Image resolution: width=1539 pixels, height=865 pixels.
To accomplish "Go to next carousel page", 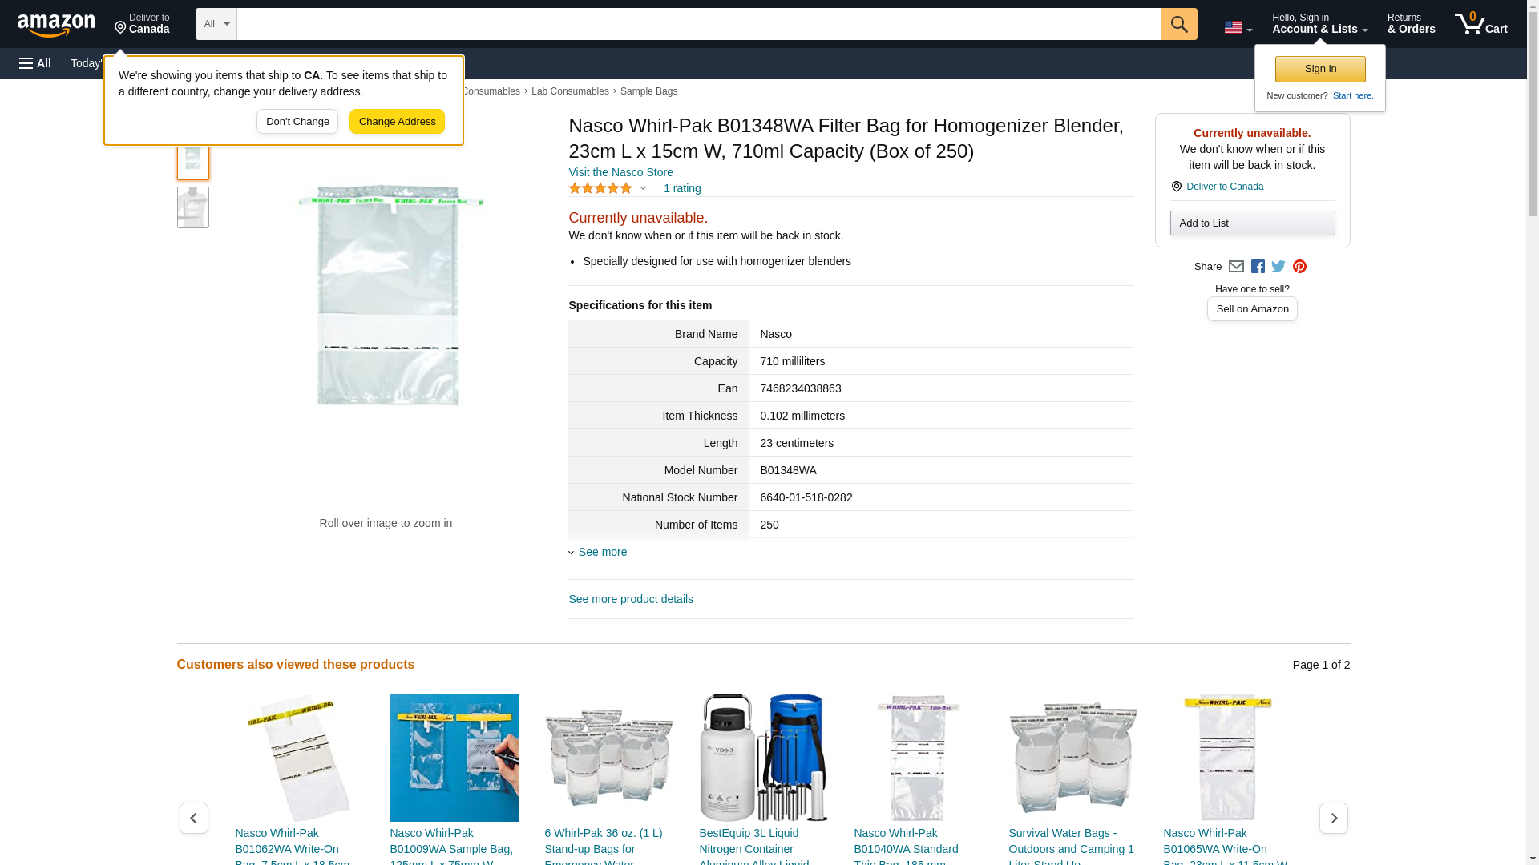I will click(1333, 818).
